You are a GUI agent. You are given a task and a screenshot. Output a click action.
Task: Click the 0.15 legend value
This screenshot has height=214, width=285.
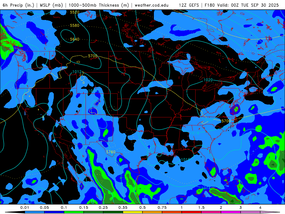[x=84, y=208]
